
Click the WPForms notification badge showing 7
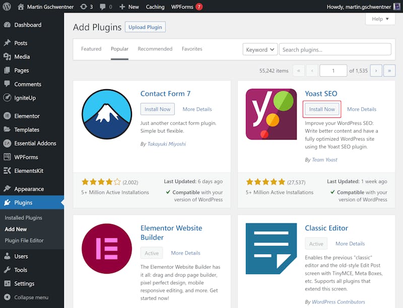pyautogui.click(x=199, y=7)
